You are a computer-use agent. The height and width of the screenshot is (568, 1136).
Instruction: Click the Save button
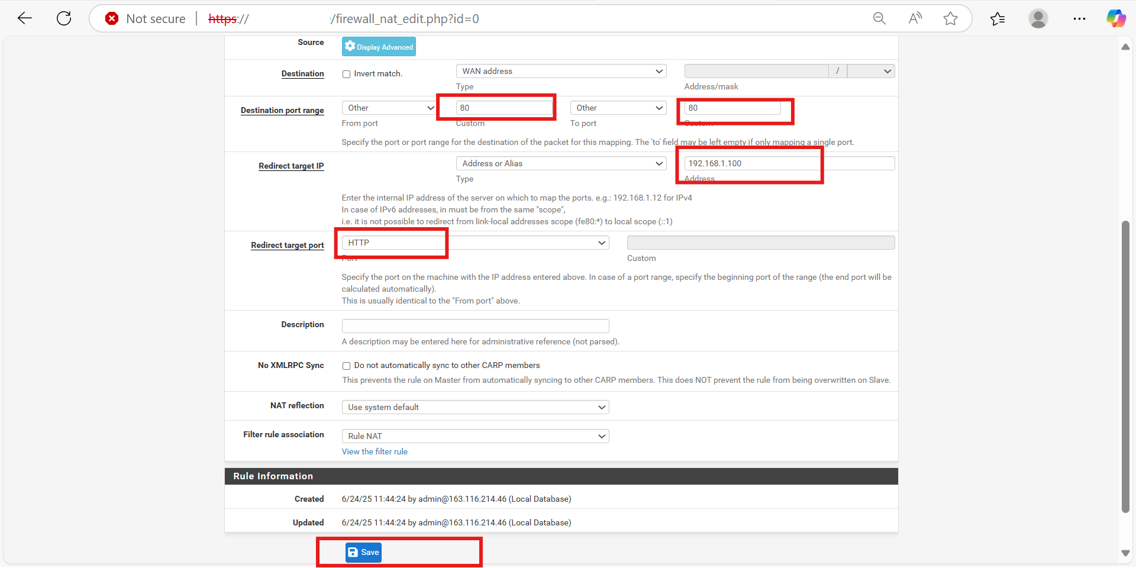[x=363, y=552]
